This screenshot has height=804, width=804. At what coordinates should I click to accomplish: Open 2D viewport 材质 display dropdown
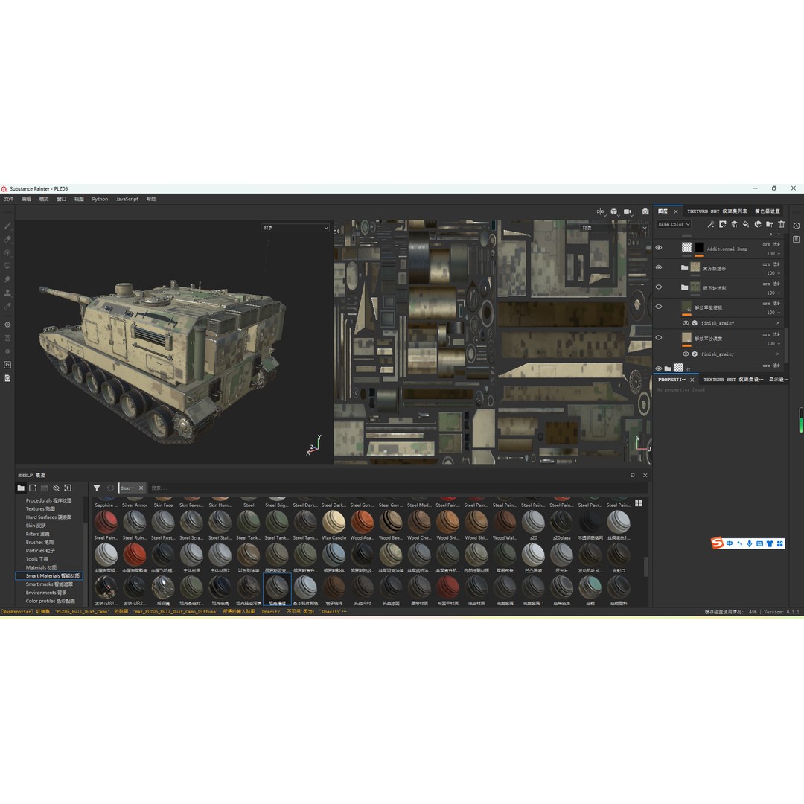[x=613, y=228]
